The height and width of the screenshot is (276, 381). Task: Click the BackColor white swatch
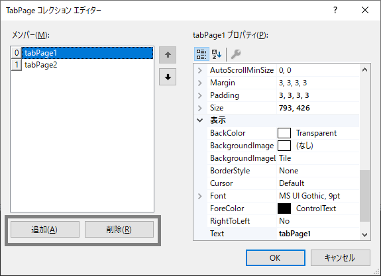click(x=284, y=133)
